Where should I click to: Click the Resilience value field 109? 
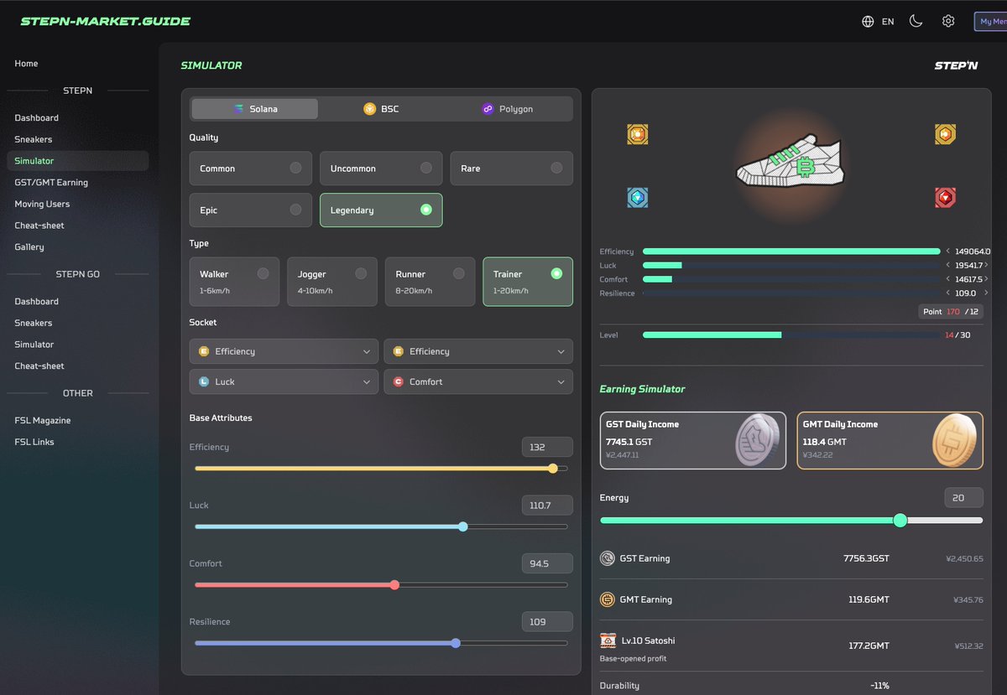pos(547,622)
